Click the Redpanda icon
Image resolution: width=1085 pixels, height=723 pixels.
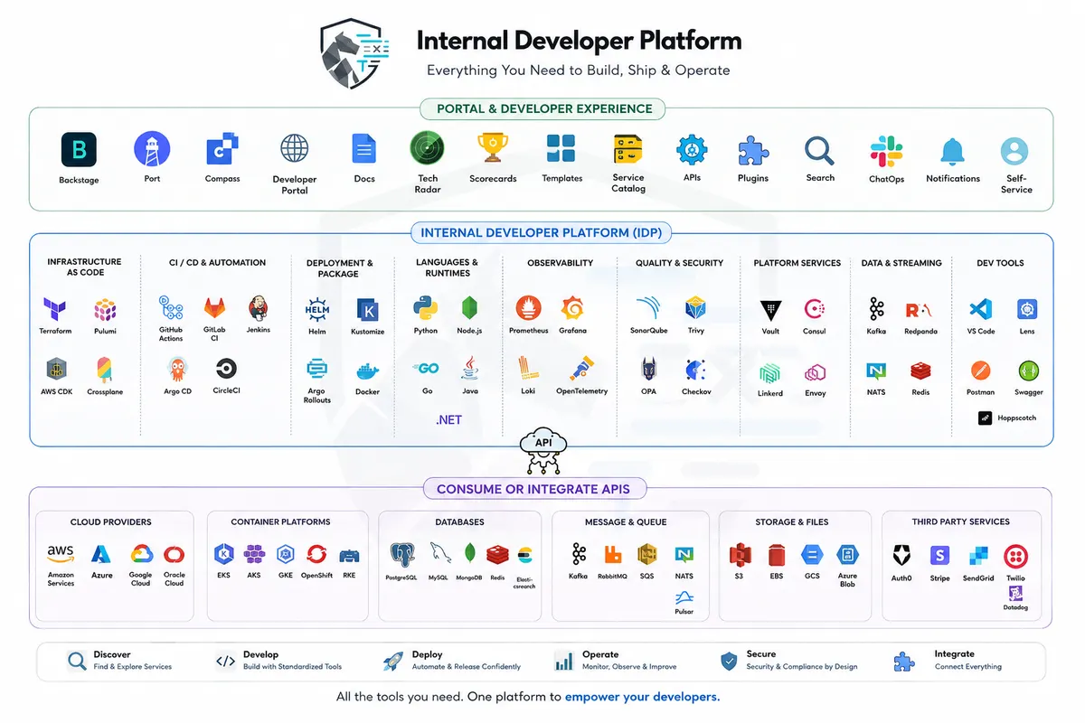(920, 310)
